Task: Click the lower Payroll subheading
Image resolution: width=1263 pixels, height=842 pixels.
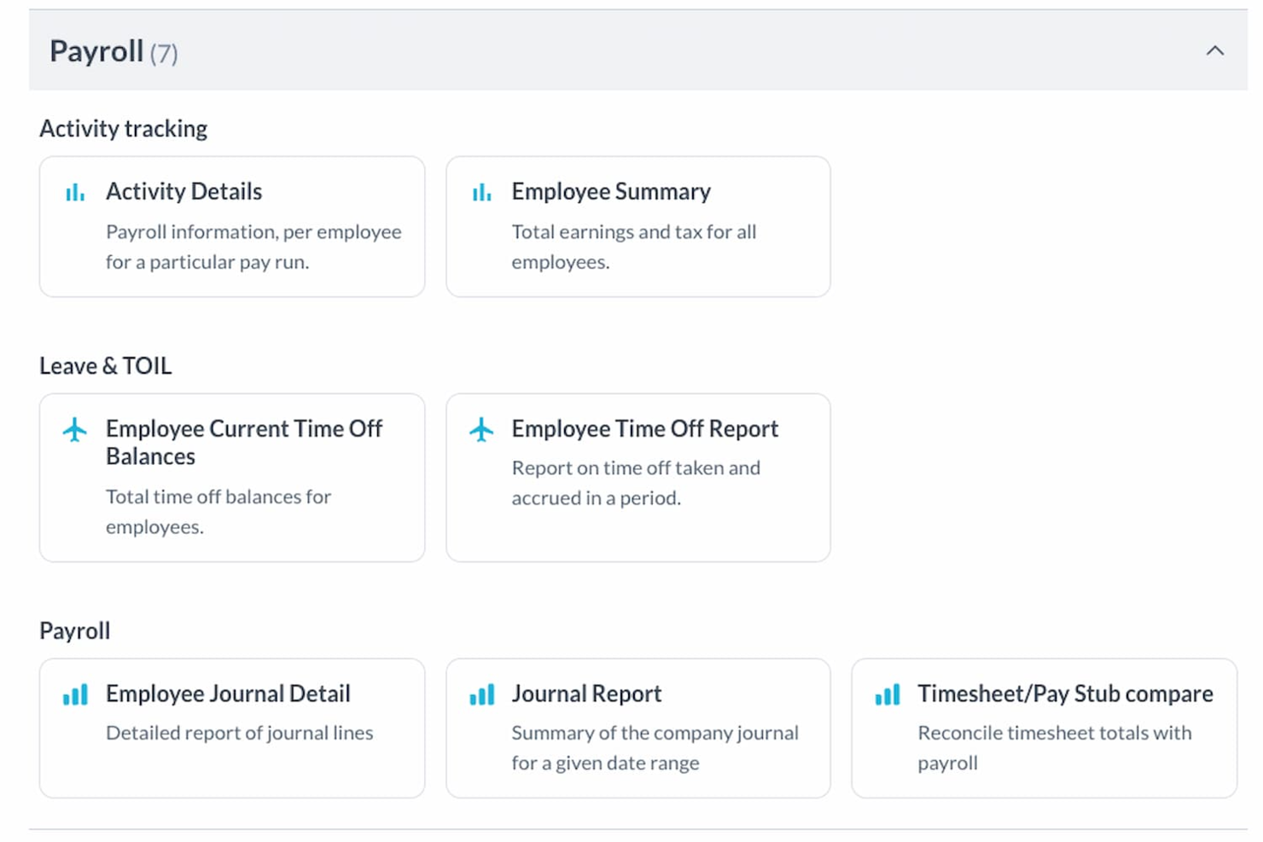Action: [x=74, y=630]
